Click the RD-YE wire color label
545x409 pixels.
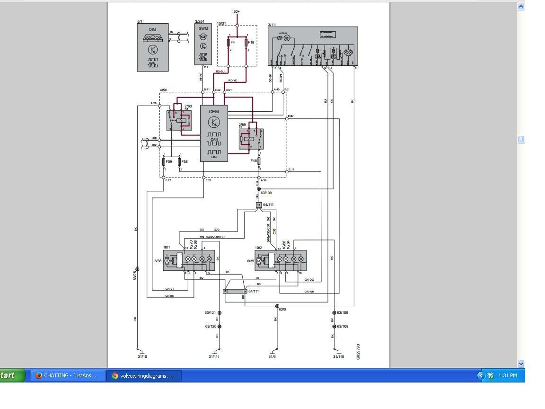point(233,80)
